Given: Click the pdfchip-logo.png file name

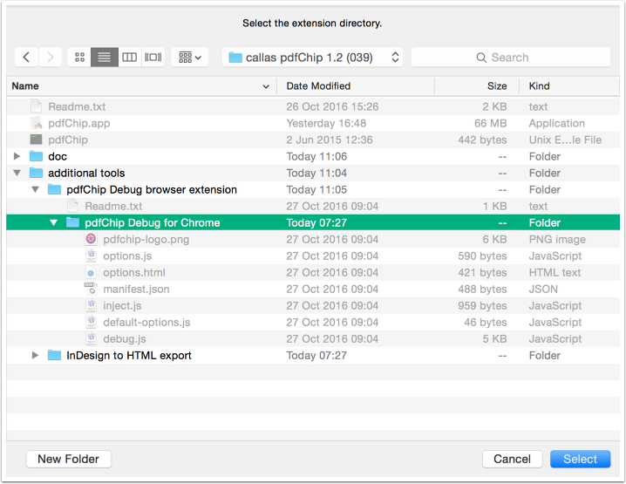Looking at the screenshot, I should tap(146, 240).
